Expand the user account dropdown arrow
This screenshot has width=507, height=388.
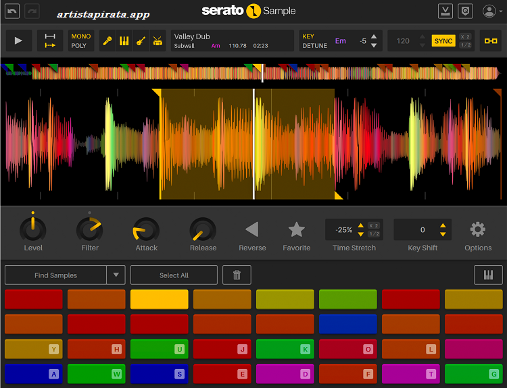500,11
